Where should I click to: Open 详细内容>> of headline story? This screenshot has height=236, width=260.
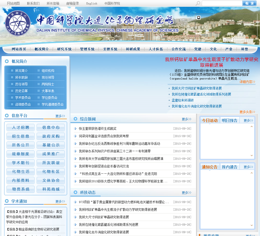tap(247, 82)
